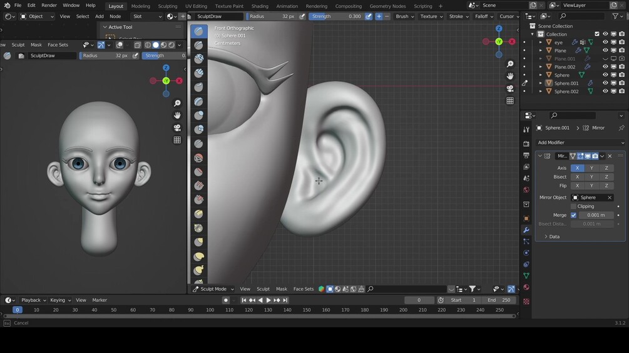
Task: Select the Snake Hook brush
Action: (x=198, y=270)
